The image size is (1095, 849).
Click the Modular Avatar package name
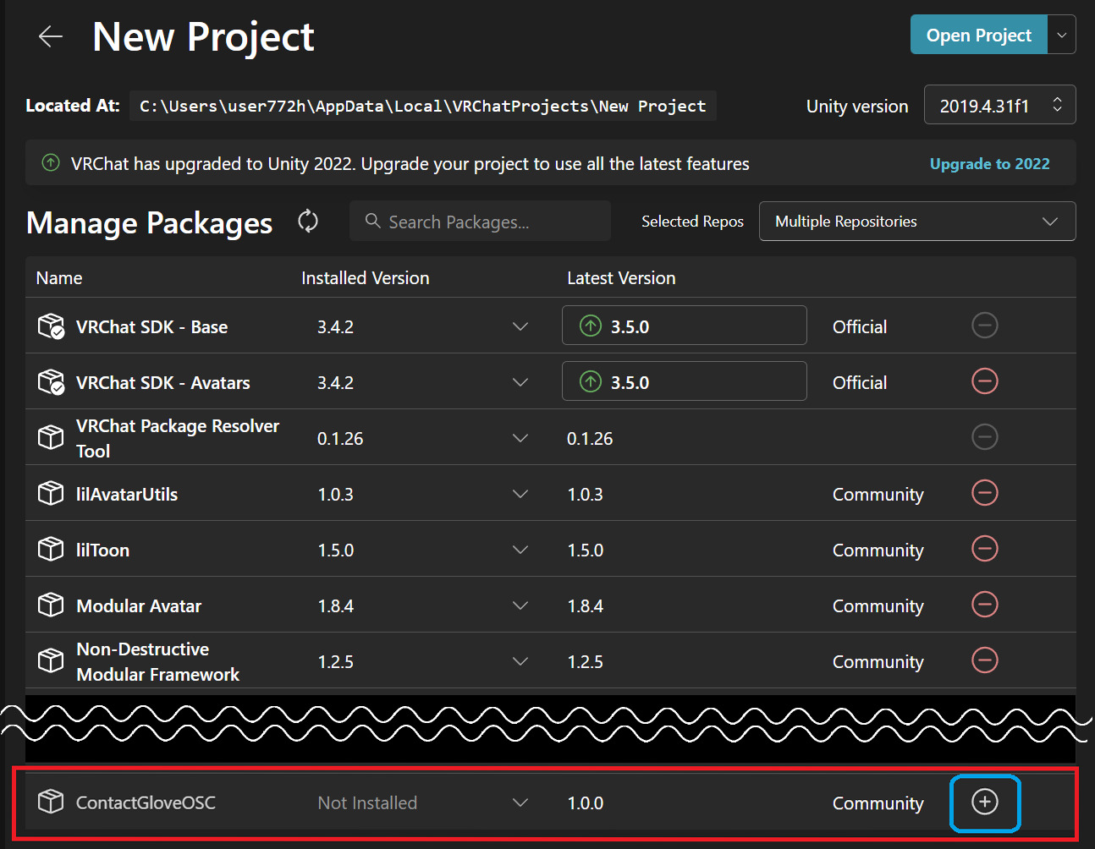tap(139, 605)
